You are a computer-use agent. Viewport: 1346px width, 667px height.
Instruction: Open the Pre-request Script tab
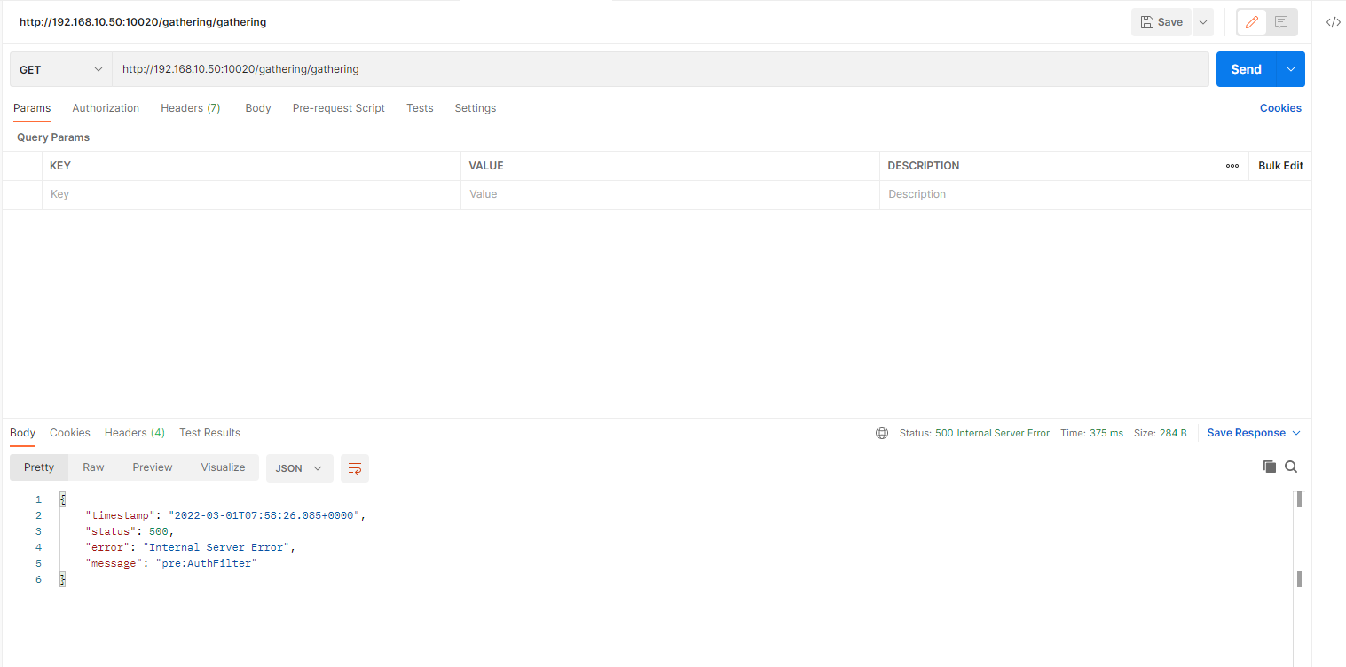tap(339, 108)
